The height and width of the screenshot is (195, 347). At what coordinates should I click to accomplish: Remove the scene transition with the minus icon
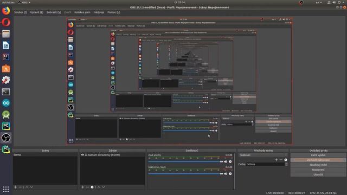coord(281,160)
